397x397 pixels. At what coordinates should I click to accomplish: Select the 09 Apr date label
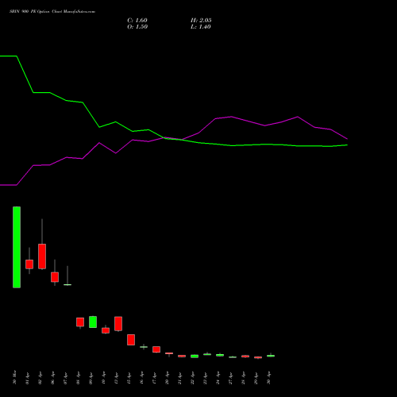tap(91, 378)
